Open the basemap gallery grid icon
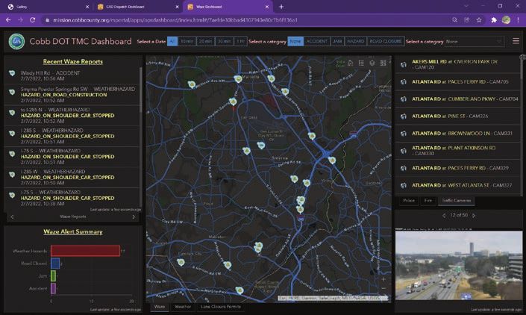Screen dimensions: 526x315 pos(383,63)
